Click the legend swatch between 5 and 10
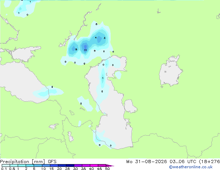 (38, 165)
